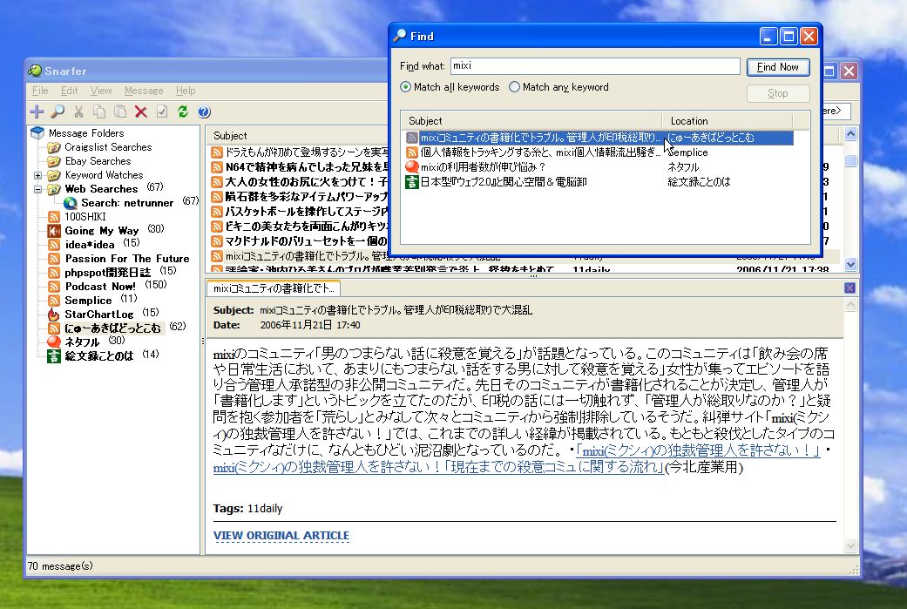Click the article pane scrollbar down arrow
The height and width of the screenshot is (609, 907).
pyautogui.click(x=850, y=545)
